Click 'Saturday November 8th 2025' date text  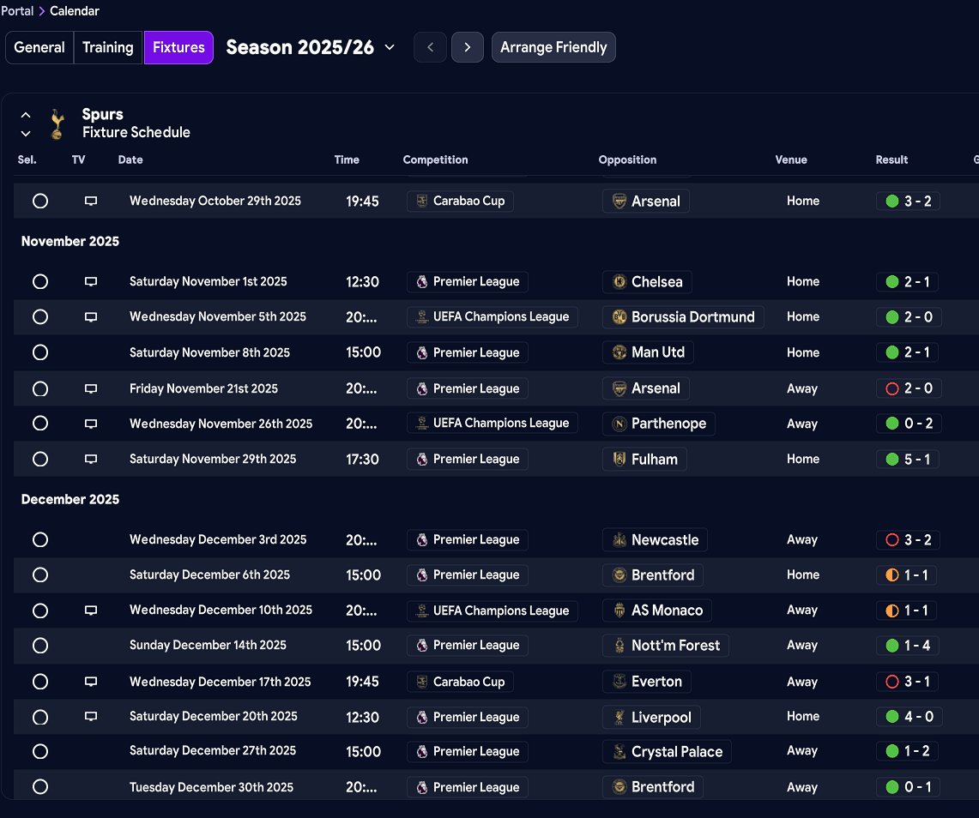pos(209,352)
